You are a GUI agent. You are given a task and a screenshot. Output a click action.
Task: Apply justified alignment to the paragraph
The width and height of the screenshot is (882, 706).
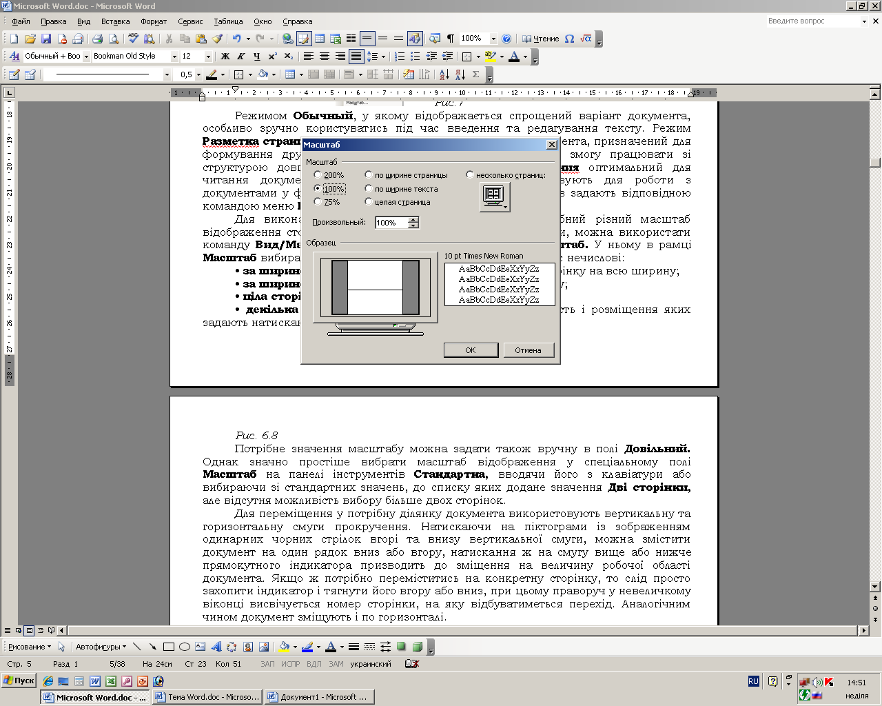[x=356, y=57]
